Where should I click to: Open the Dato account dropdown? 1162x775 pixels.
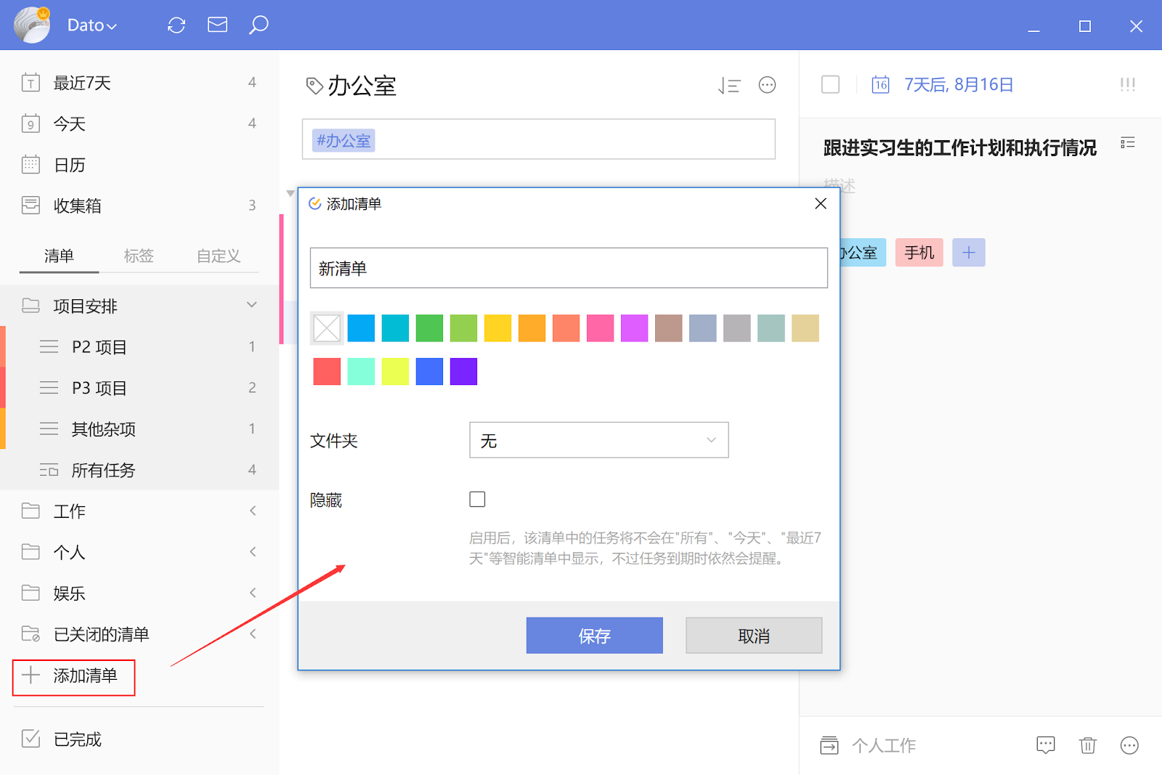click(92, 25)
